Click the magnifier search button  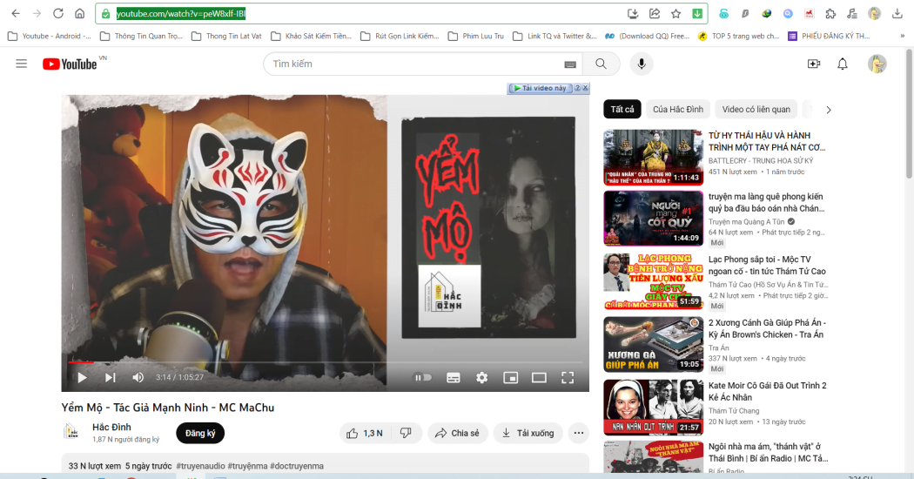click(x=601, y=64)
